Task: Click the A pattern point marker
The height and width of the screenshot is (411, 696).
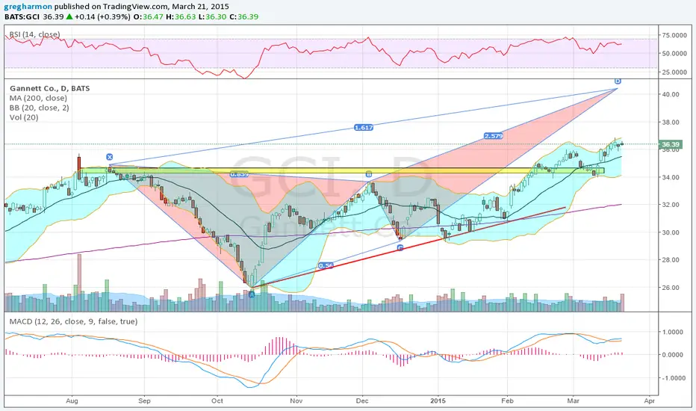Action: (x=252, y=294)
